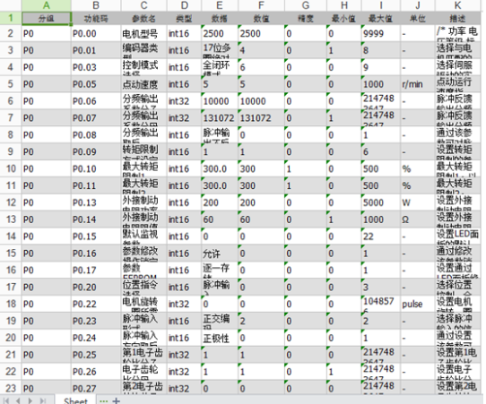Click cell P0.26

[x=96, y=372]
